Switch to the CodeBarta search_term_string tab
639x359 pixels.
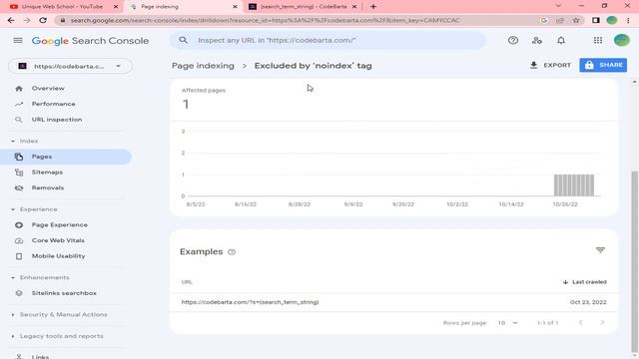point(303,7)
